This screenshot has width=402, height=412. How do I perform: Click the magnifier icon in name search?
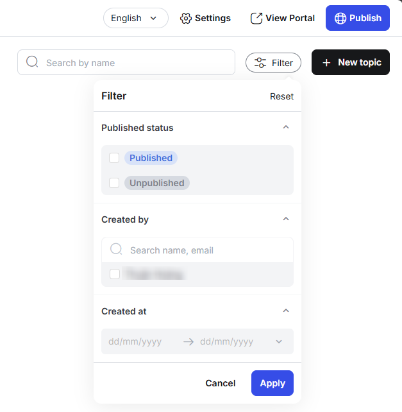click(x=32, y=62)
